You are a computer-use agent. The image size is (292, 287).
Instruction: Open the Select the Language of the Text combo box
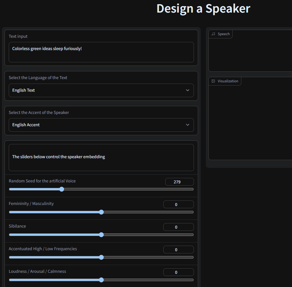pos(101,90)
